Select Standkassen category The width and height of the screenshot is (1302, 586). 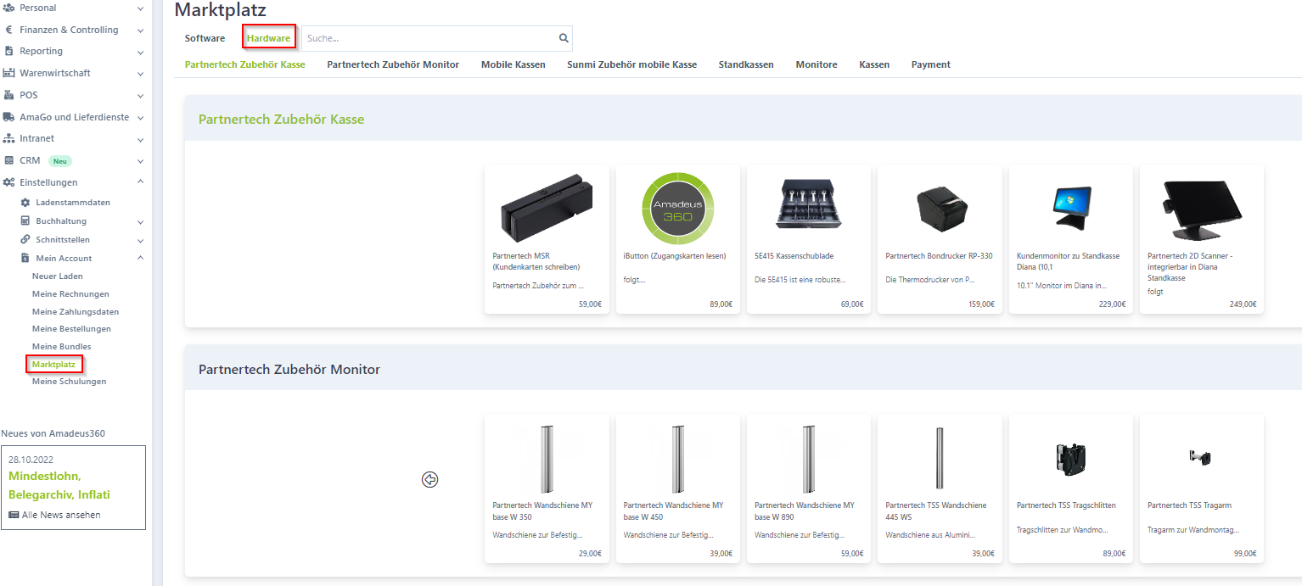[746, 64]
